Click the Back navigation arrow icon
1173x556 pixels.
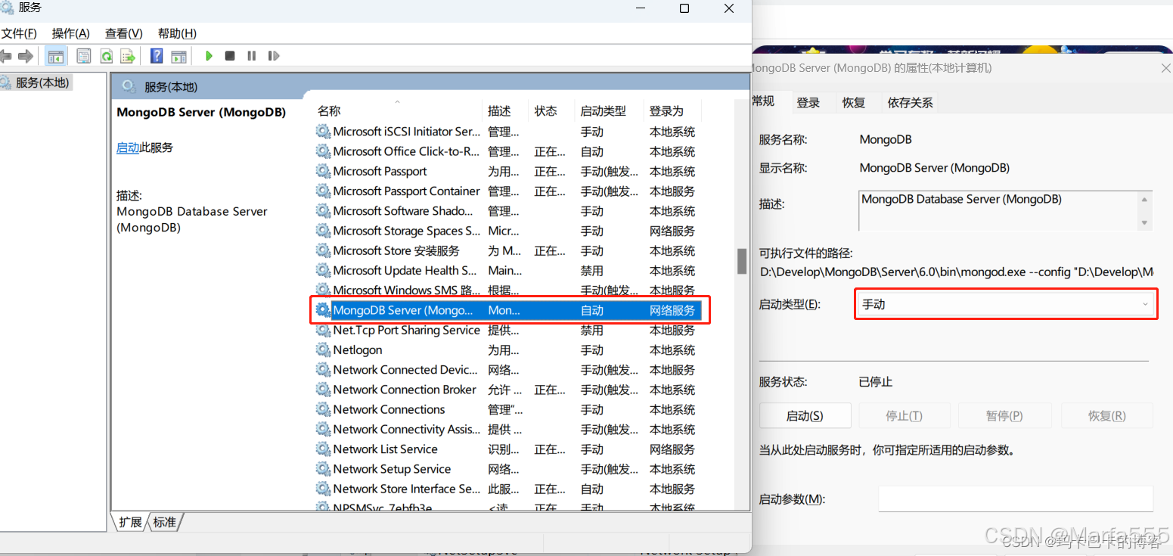pyautogui.click(x=7, y=55)
